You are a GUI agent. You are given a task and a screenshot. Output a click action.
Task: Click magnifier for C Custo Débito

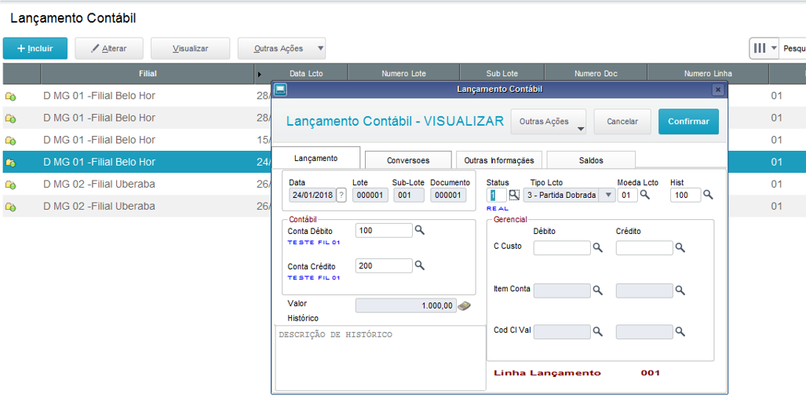(597, 247)
